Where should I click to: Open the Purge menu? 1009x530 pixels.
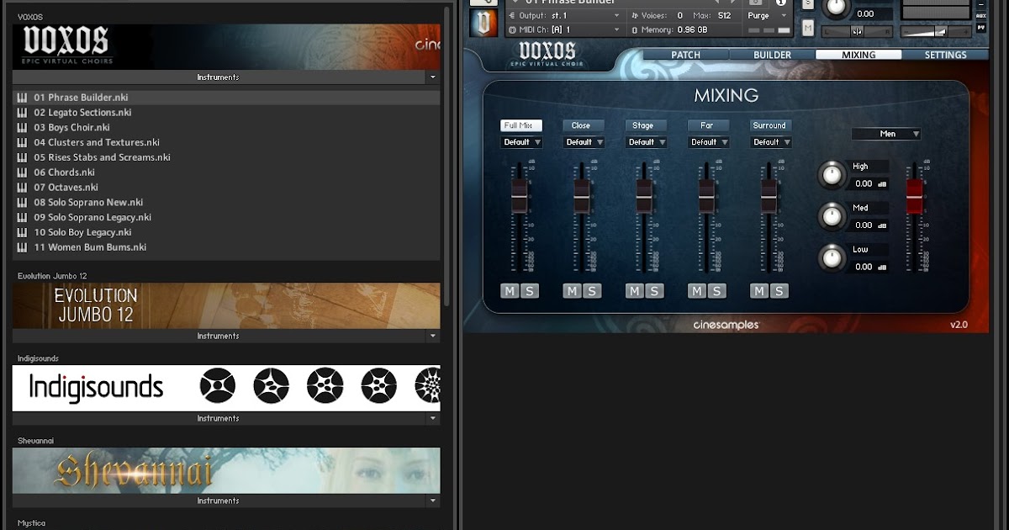[768, 15]
